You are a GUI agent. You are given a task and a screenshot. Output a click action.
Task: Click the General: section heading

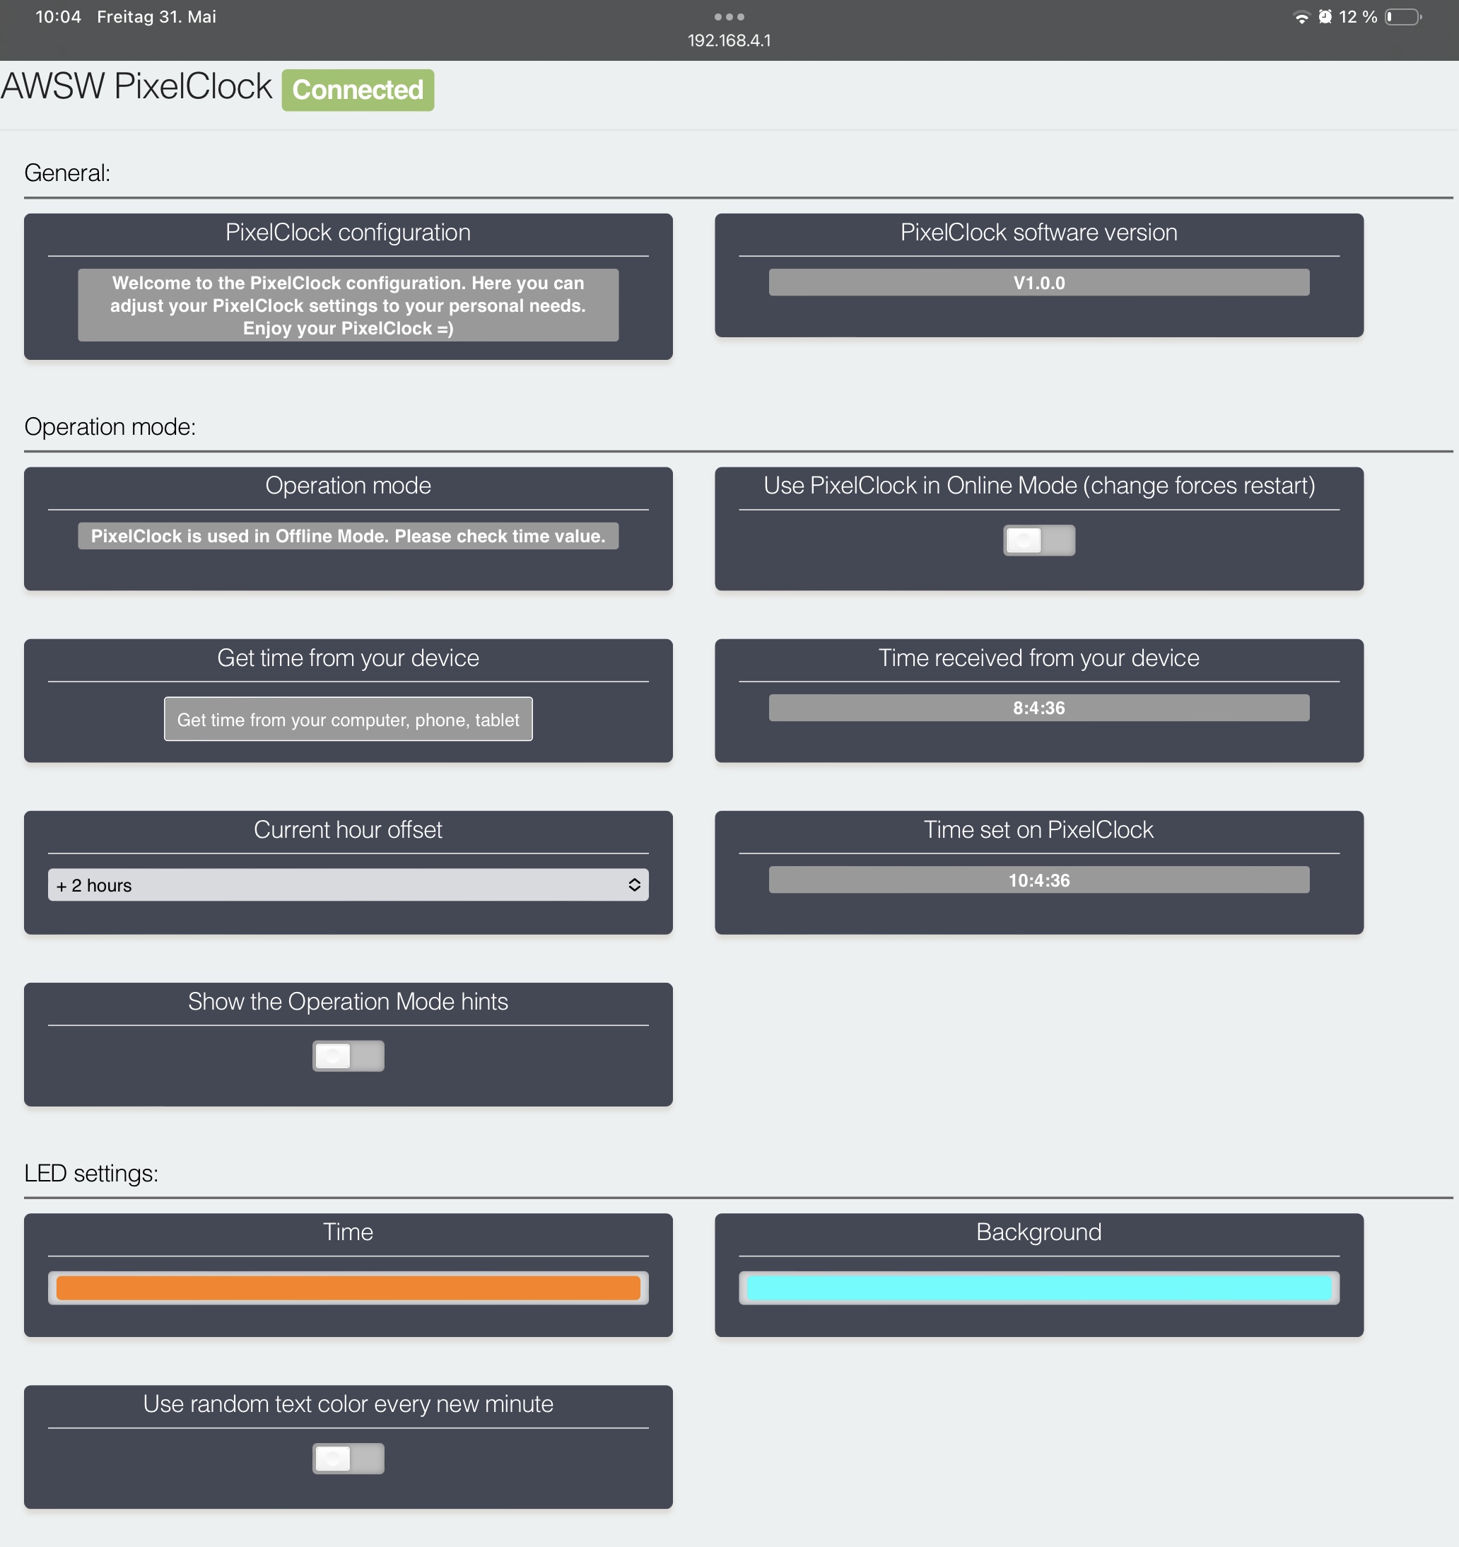[x=68, y=173]
